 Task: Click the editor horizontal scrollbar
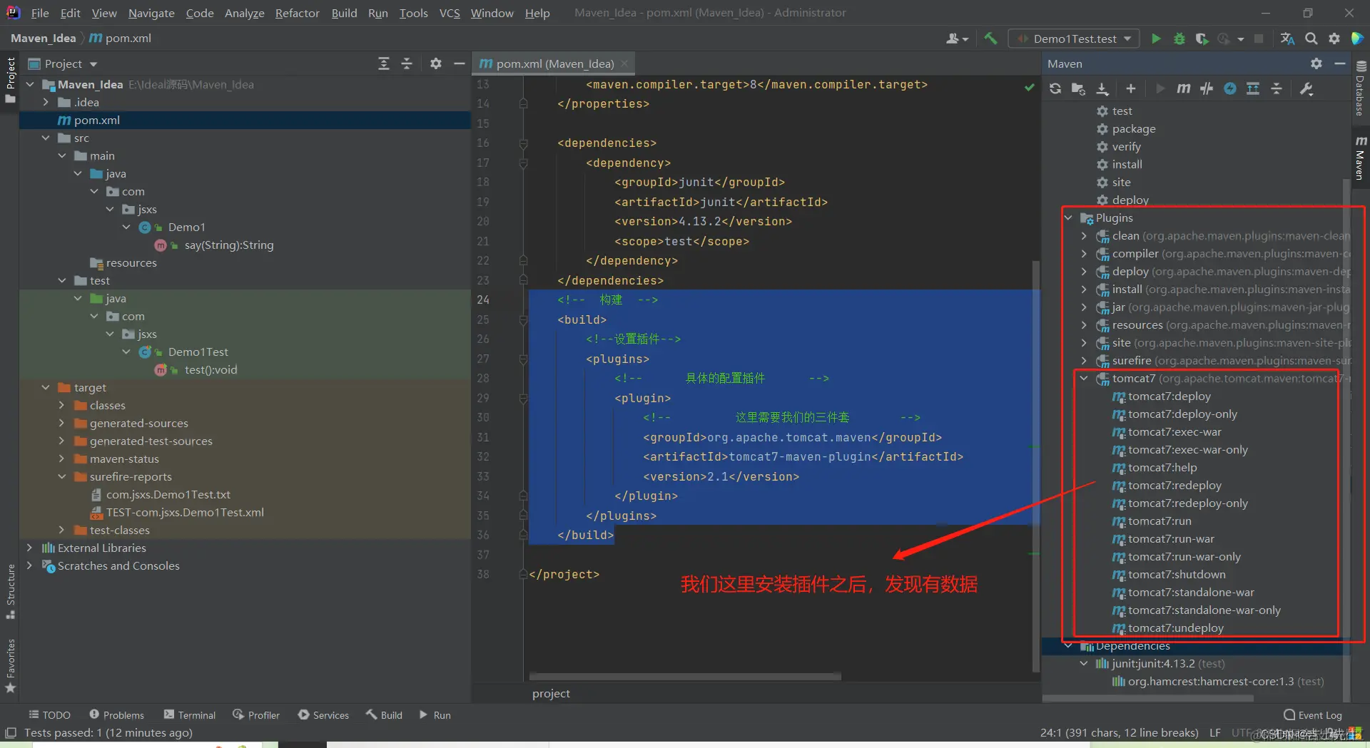pyautogui.click(x=685, y=676)
